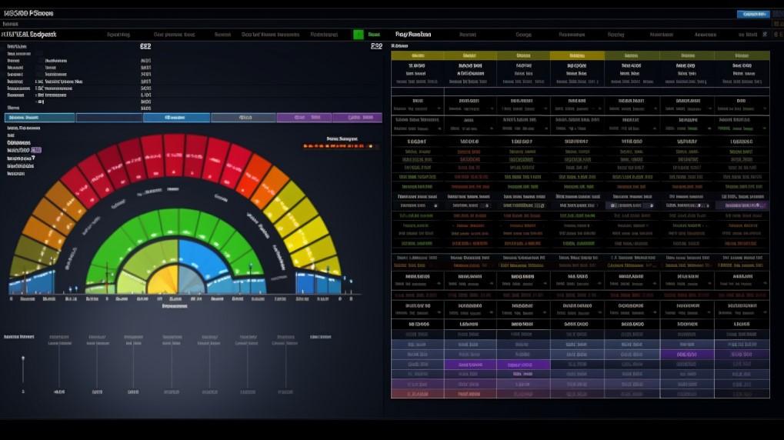Click the small icon at the toolbar's far right
The width and height of the screenshot is (784, 440).
762,35
